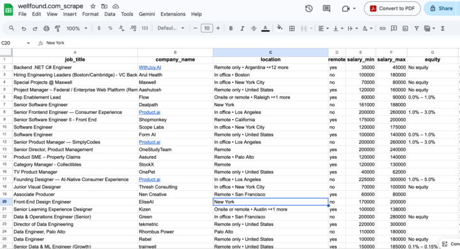The height and width of the screenshot is (249, 460).
Task: Open the zoom 100% dropdown
Action: pos(77,28)
